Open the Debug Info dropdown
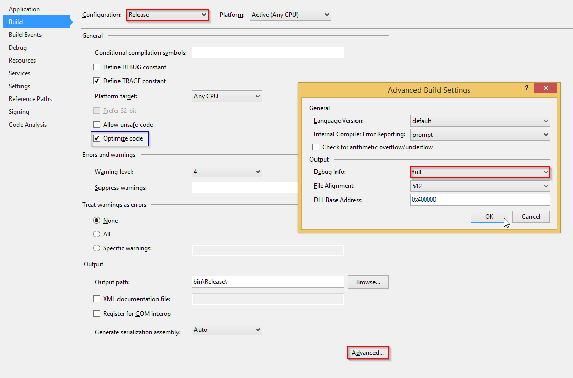The image size is (573, 378). [480, 172]
